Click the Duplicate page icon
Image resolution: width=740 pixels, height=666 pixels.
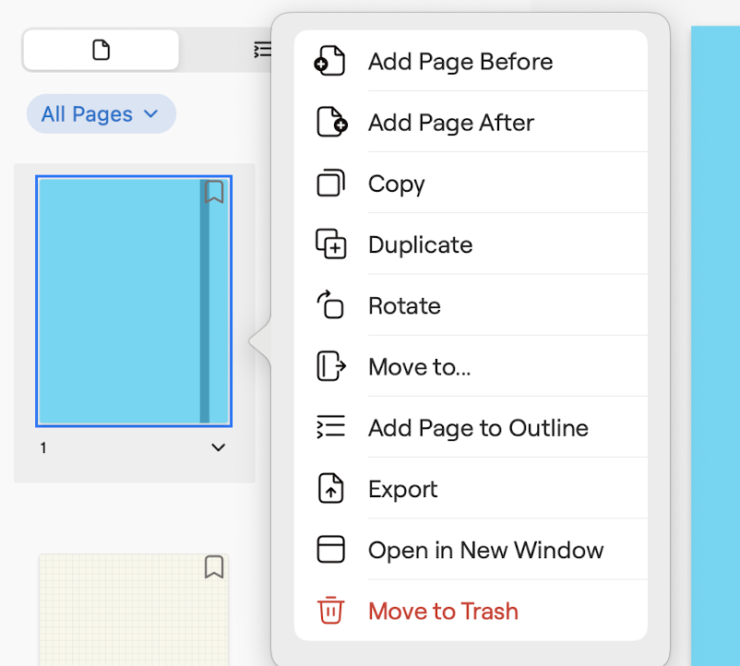pyautogui.click(x=330, y=244)
